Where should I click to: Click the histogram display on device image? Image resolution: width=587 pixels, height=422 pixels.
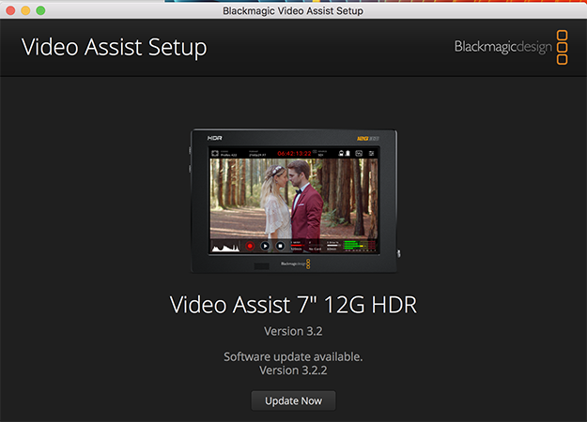(226, 247)
